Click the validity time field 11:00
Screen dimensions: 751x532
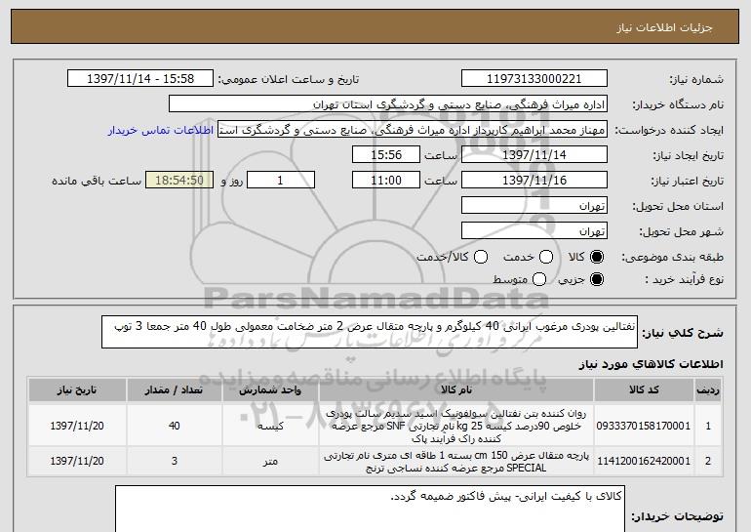pyautogui.click(x=386, y=181)
